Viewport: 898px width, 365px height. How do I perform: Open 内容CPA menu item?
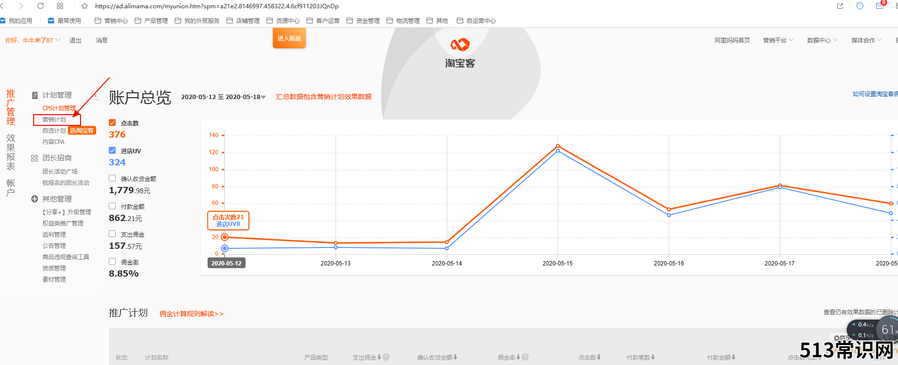point(53,142)
